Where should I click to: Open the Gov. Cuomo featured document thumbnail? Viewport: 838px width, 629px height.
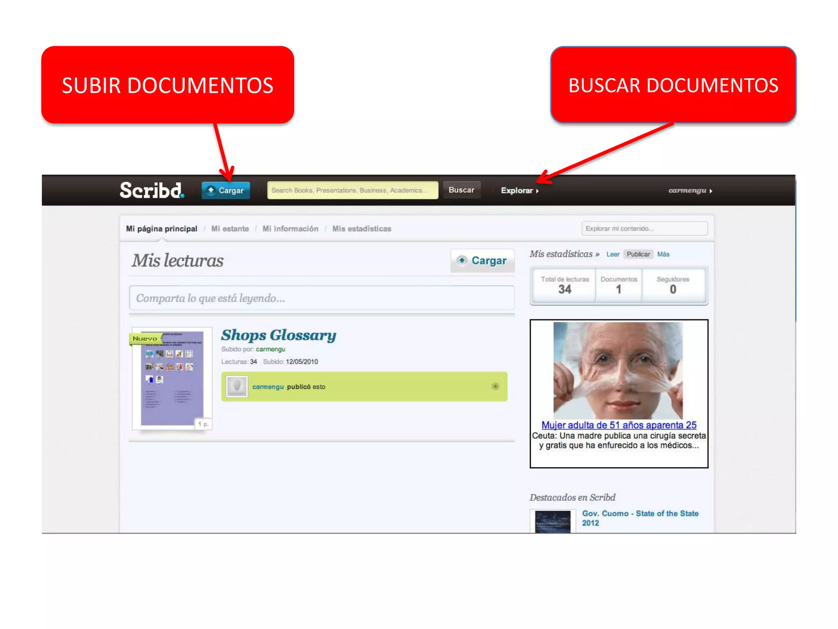coord(552,521)
